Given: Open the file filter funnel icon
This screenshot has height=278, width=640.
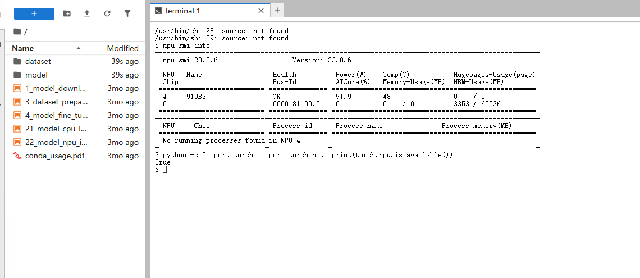Looking at the screenshot, I should 127,13.
